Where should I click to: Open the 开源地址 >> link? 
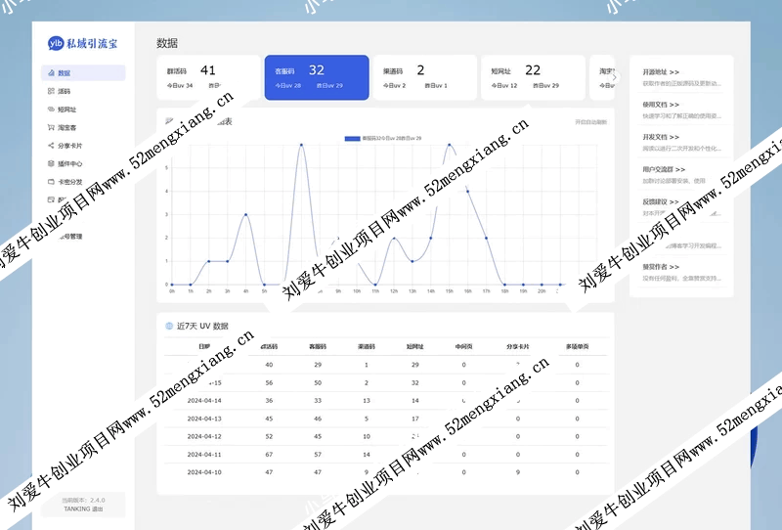pos(661,71)
